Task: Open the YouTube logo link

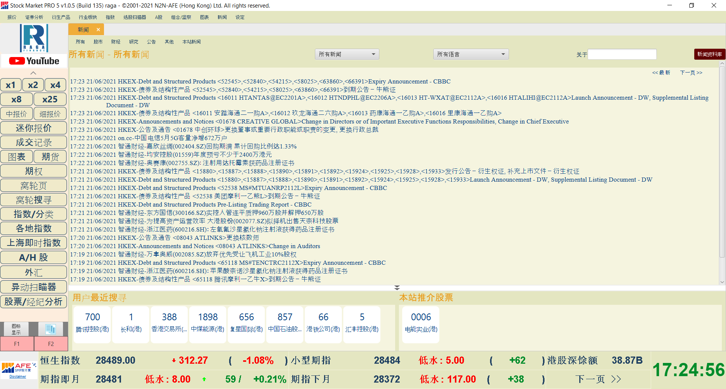Action: [x=34, y=61]
